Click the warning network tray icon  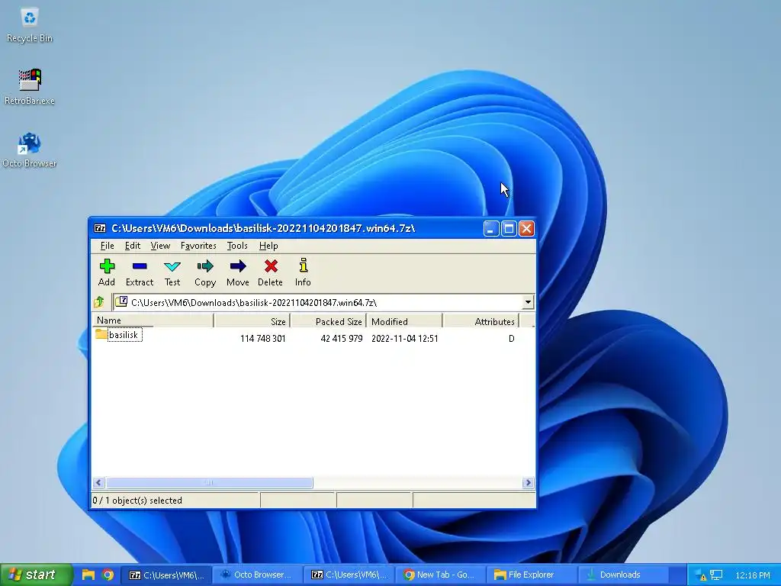click(700, 575)
